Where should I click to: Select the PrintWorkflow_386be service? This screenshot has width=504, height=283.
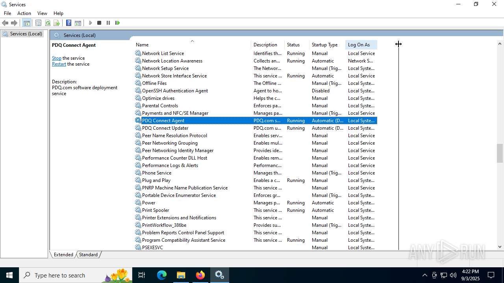click(256, 225)
